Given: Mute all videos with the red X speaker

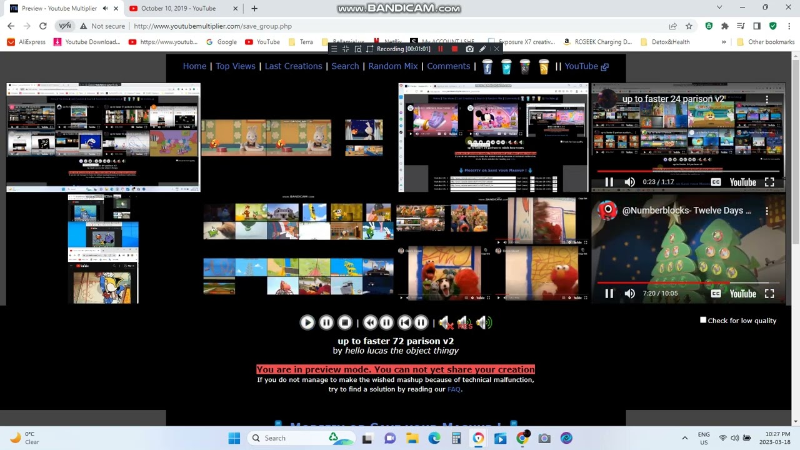Looking at the screenshot, I should [x=446, y=322].
